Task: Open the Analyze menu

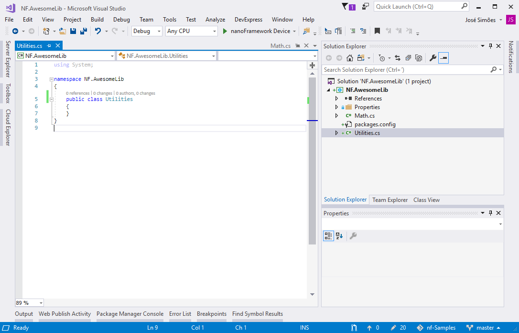Action: (215, 20)
